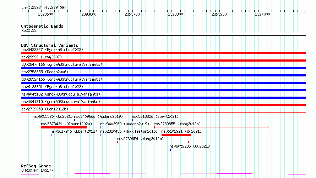The image size is (316, 178).
Task: Click the blue marker under nsv6055520
Action: (33, 120)
